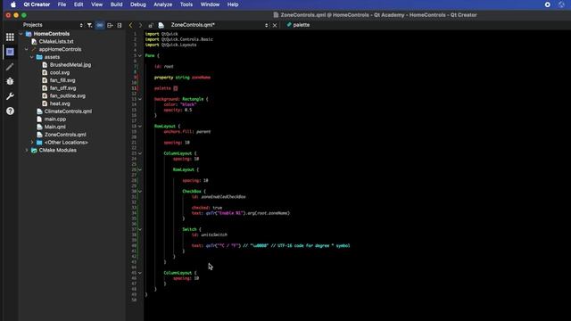Image resolution: width=571 pixels, height=321 pixels.
Task: Open the File menu
Action: [x=62, y=4]
